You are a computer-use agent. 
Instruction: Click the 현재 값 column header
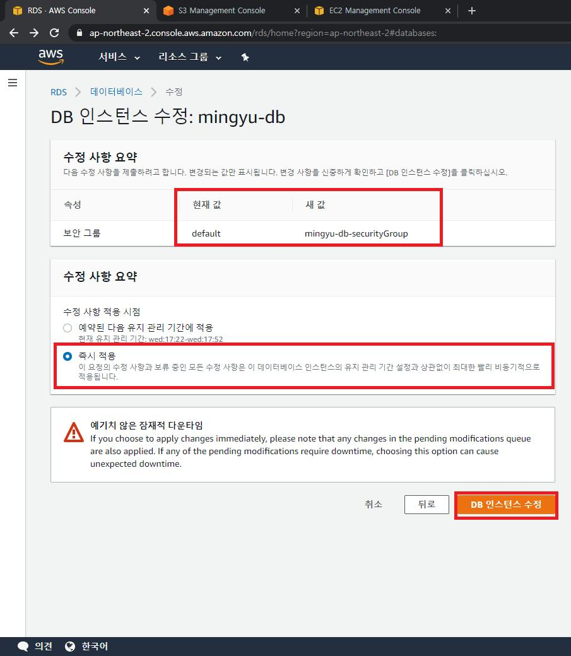point(206,204)
